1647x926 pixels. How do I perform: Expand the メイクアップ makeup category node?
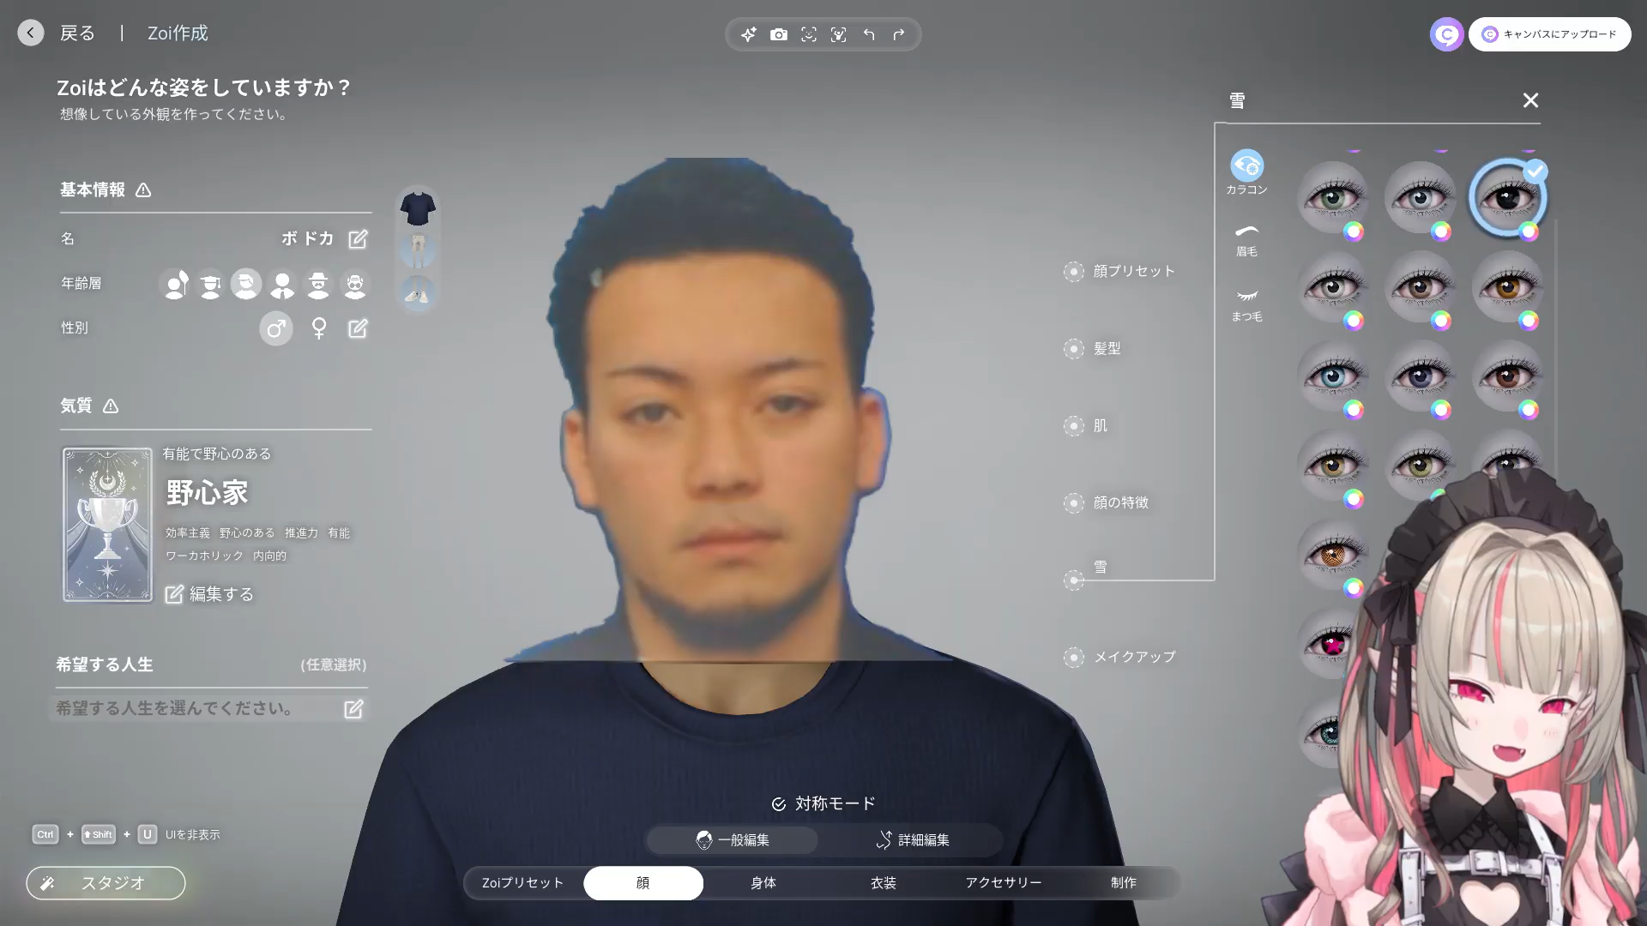(1074, 658)
